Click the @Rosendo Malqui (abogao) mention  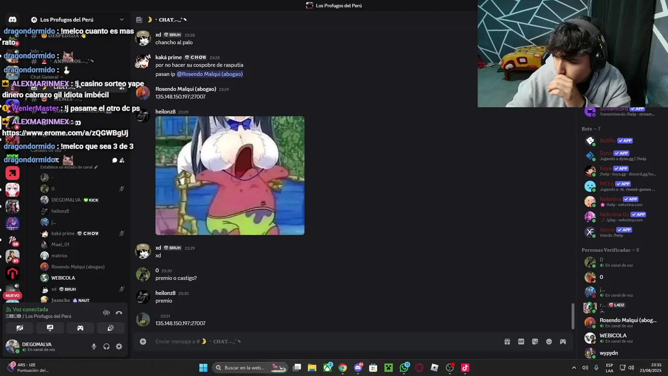click(x=210, y=74)
